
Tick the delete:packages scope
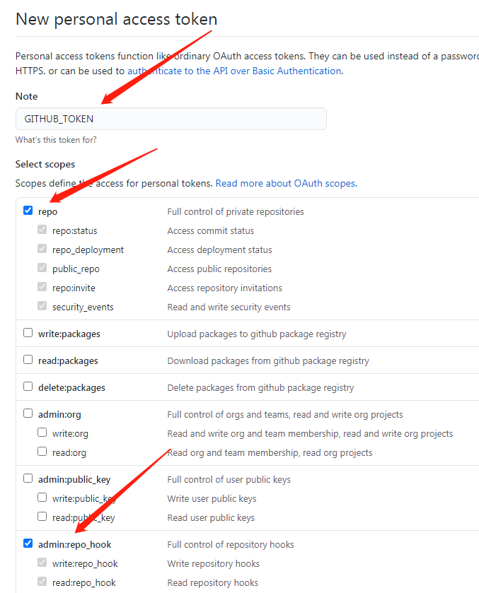pos(28,387)
